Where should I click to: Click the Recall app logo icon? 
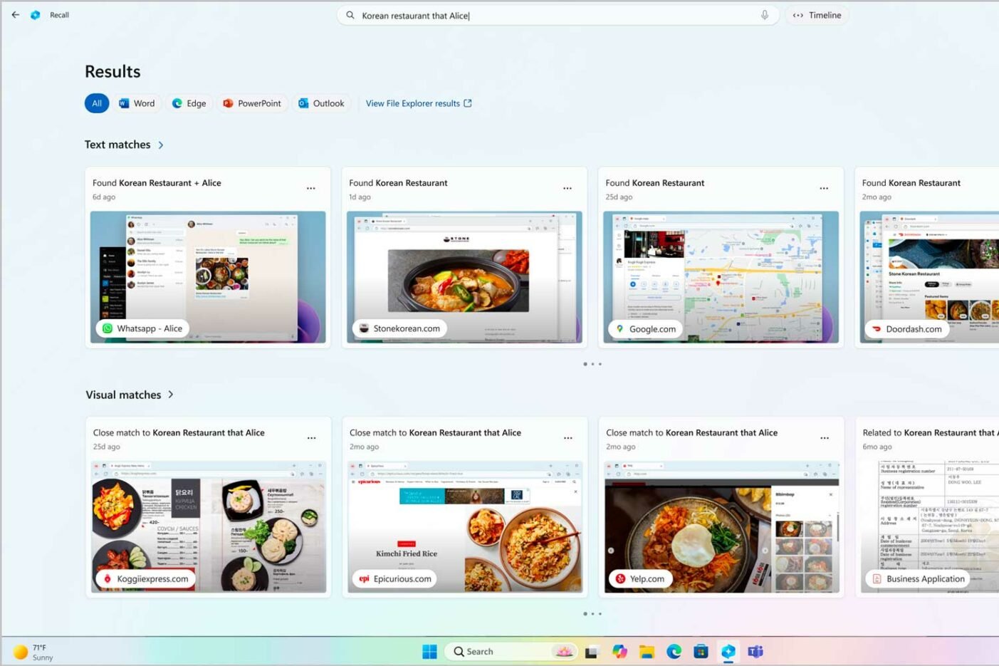click(35, 15)
